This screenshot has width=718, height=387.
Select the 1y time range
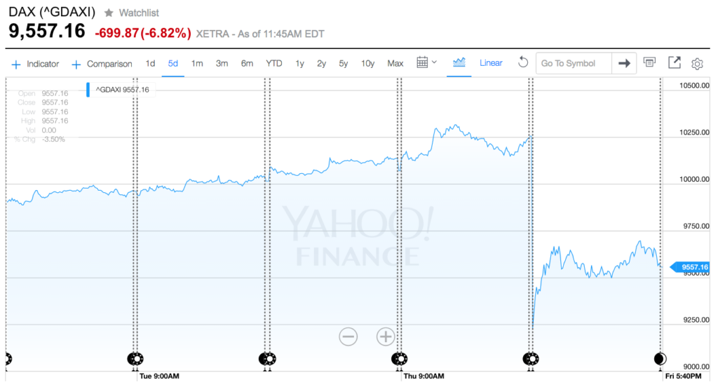click(299, 64)
